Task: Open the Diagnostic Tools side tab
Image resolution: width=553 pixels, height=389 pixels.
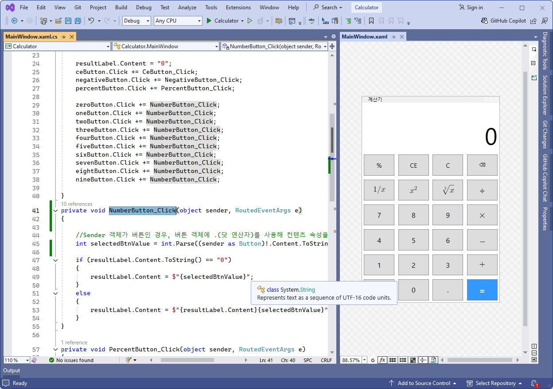Action: click(545, 51)
